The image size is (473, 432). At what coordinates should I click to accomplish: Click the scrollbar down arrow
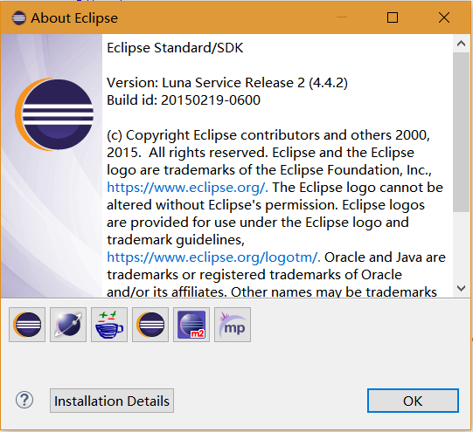[461, 288]
